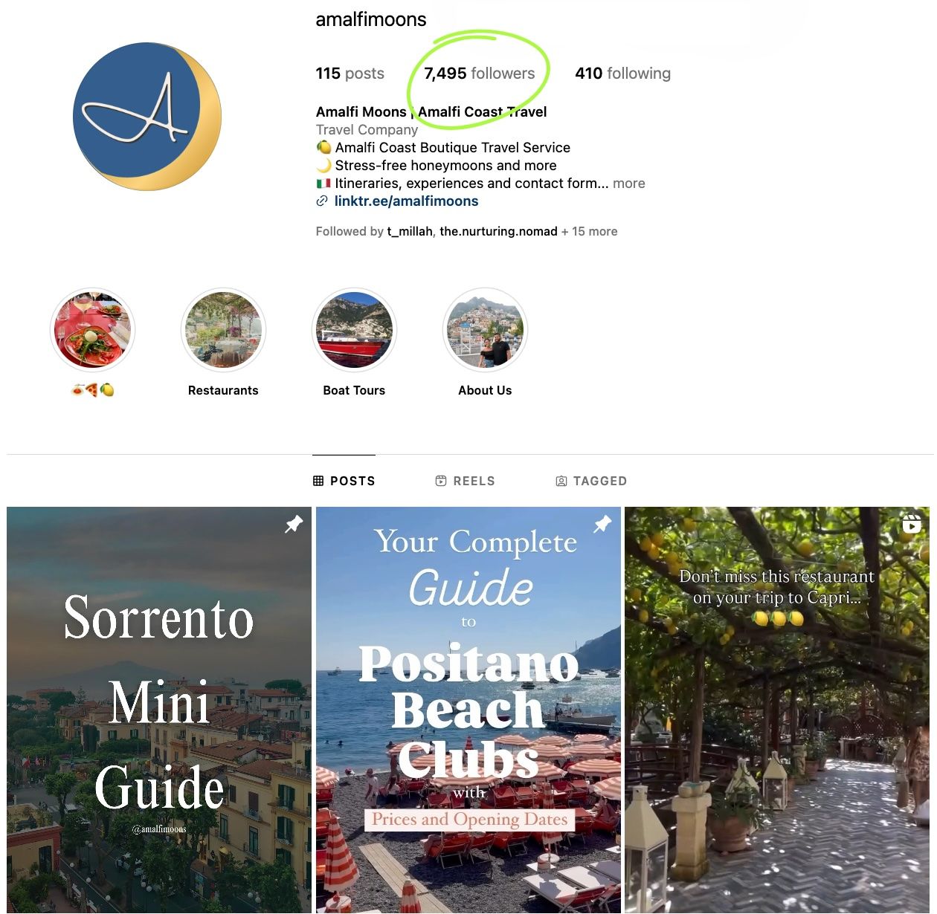
Task: Open the Restaurants story highlight
Action: tap(223, 330)
